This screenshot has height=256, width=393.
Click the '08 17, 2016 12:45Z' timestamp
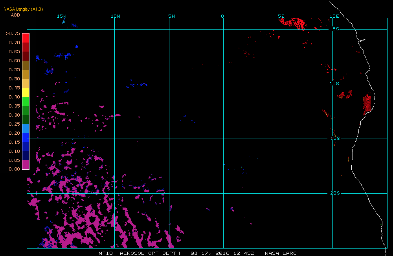pyautogui.click(x=222, y=253)
